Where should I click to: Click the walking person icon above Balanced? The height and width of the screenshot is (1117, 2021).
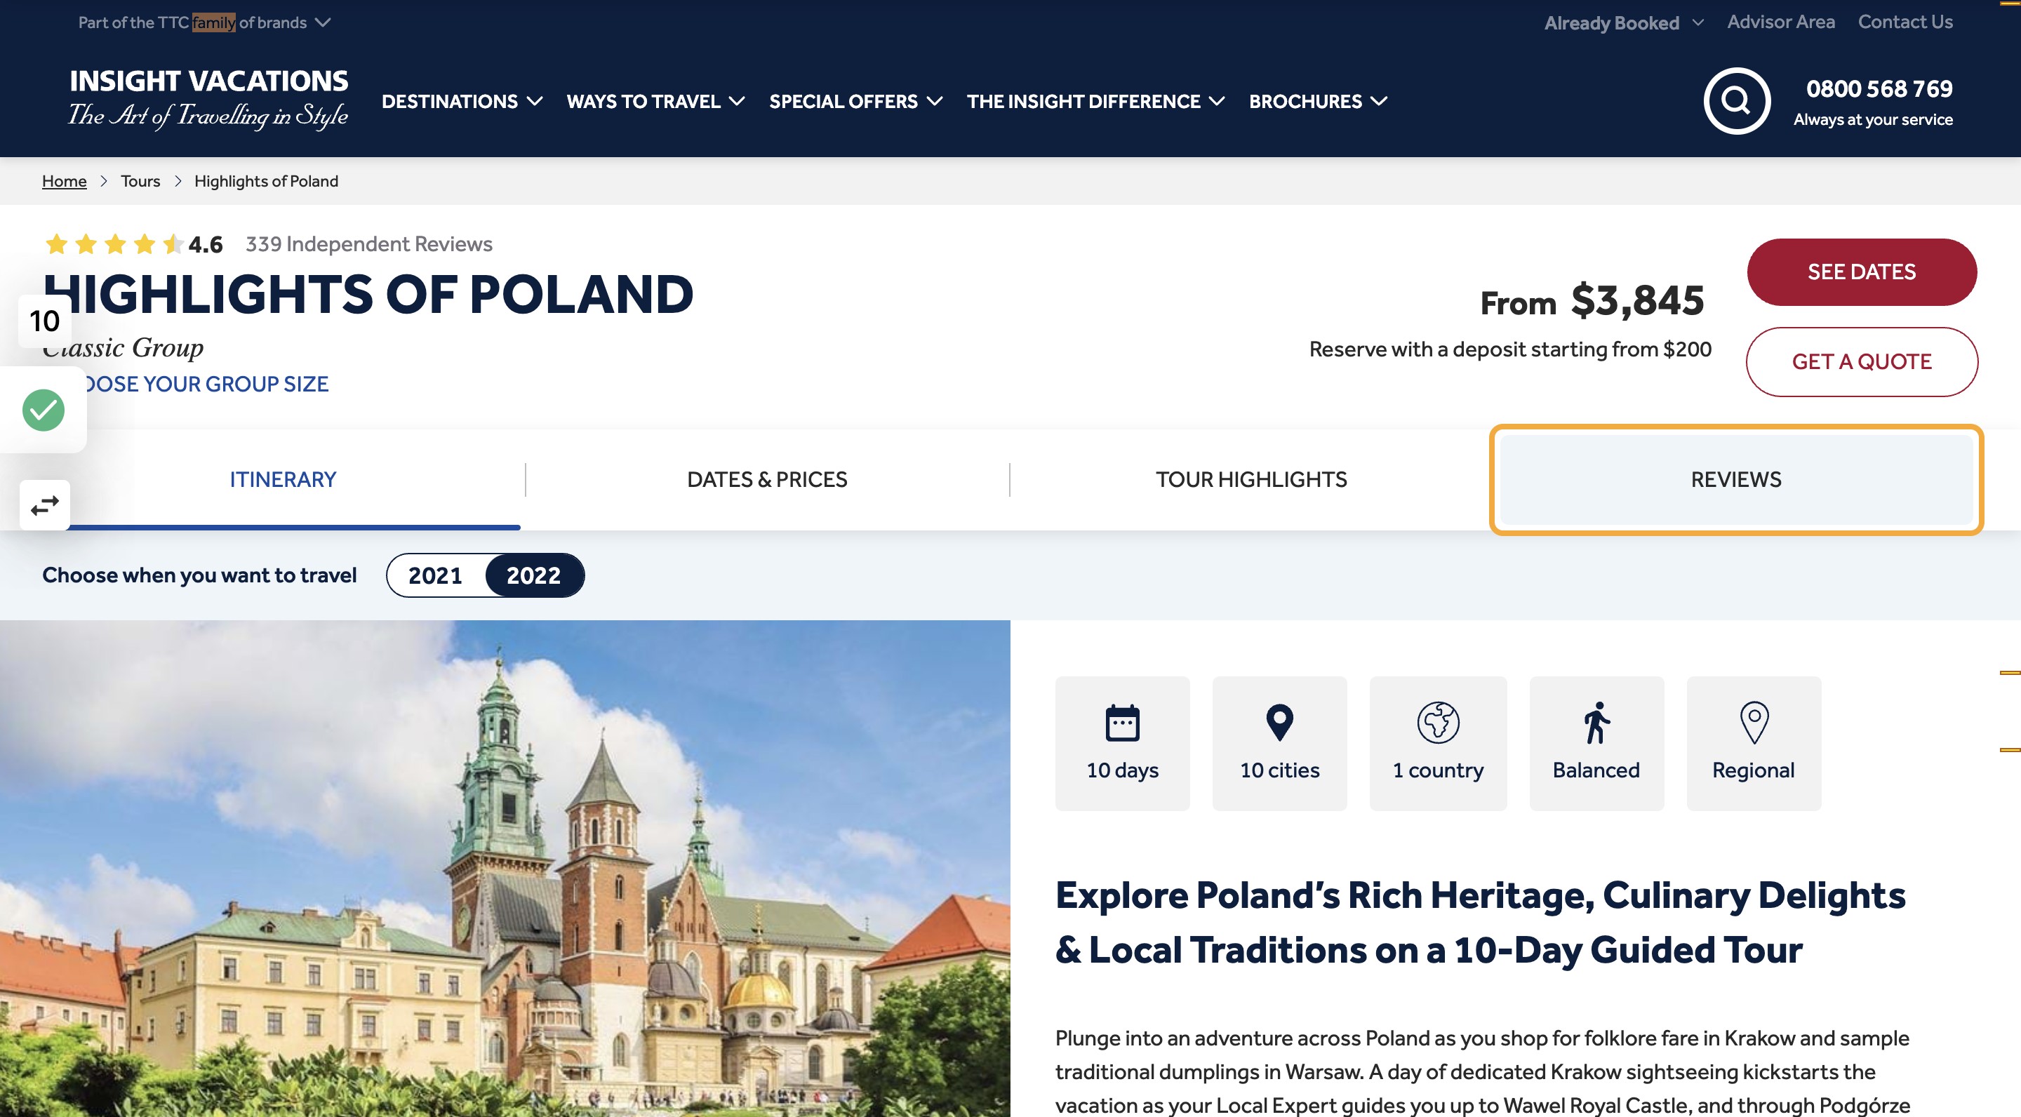click(x=1596, y=723)
